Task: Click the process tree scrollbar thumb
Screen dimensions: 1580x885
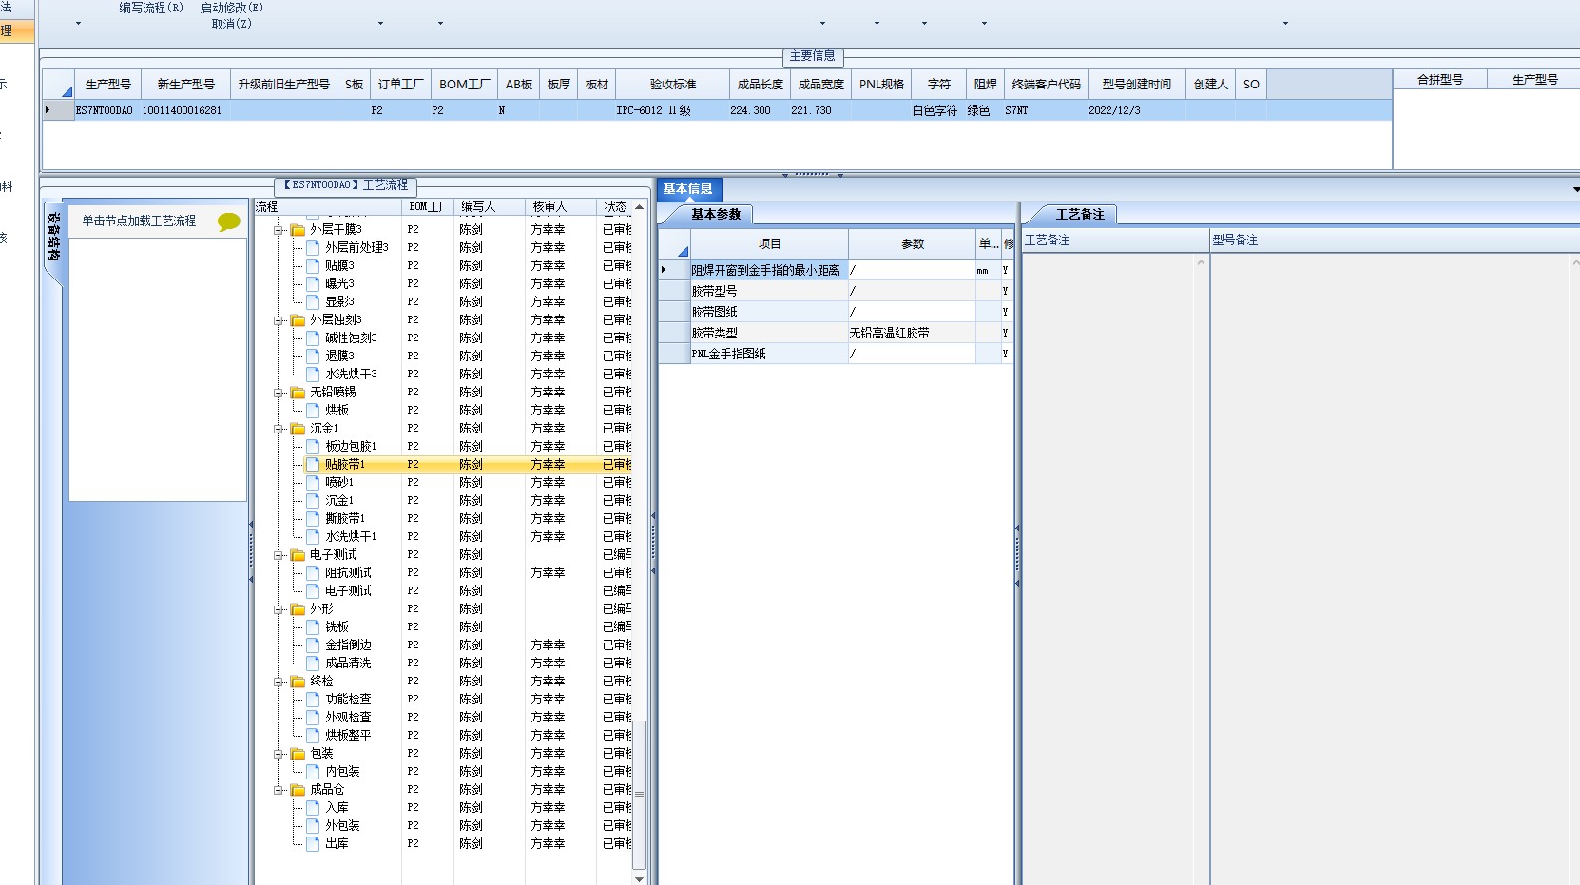Action: [639, 795]
